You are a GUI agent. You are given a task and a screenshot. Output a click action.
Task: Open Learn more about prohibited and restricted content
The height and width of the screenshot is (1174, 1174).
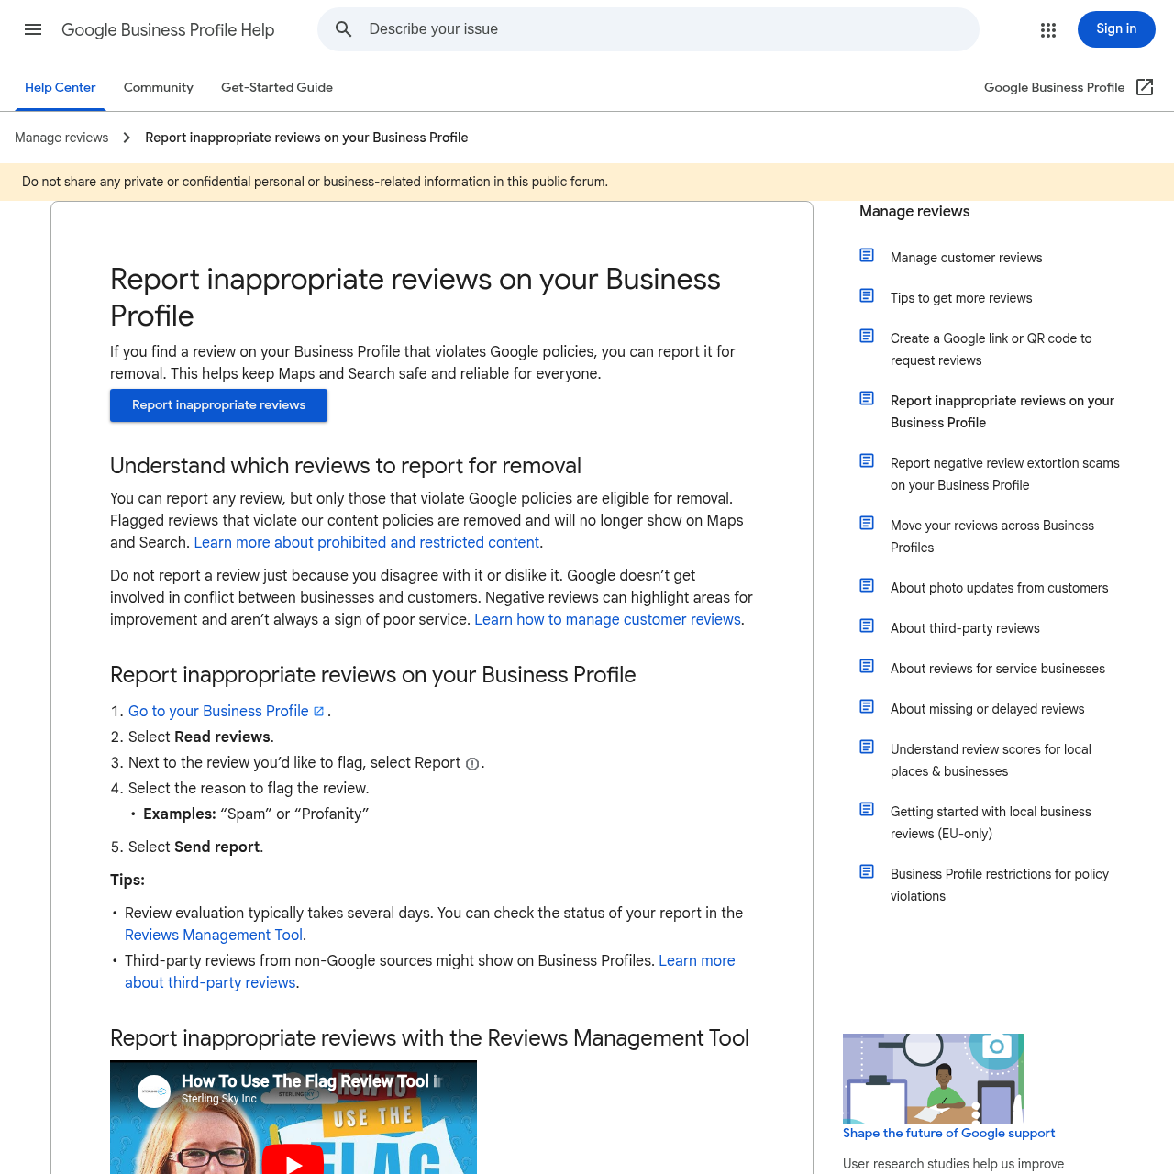click(367, 542)
